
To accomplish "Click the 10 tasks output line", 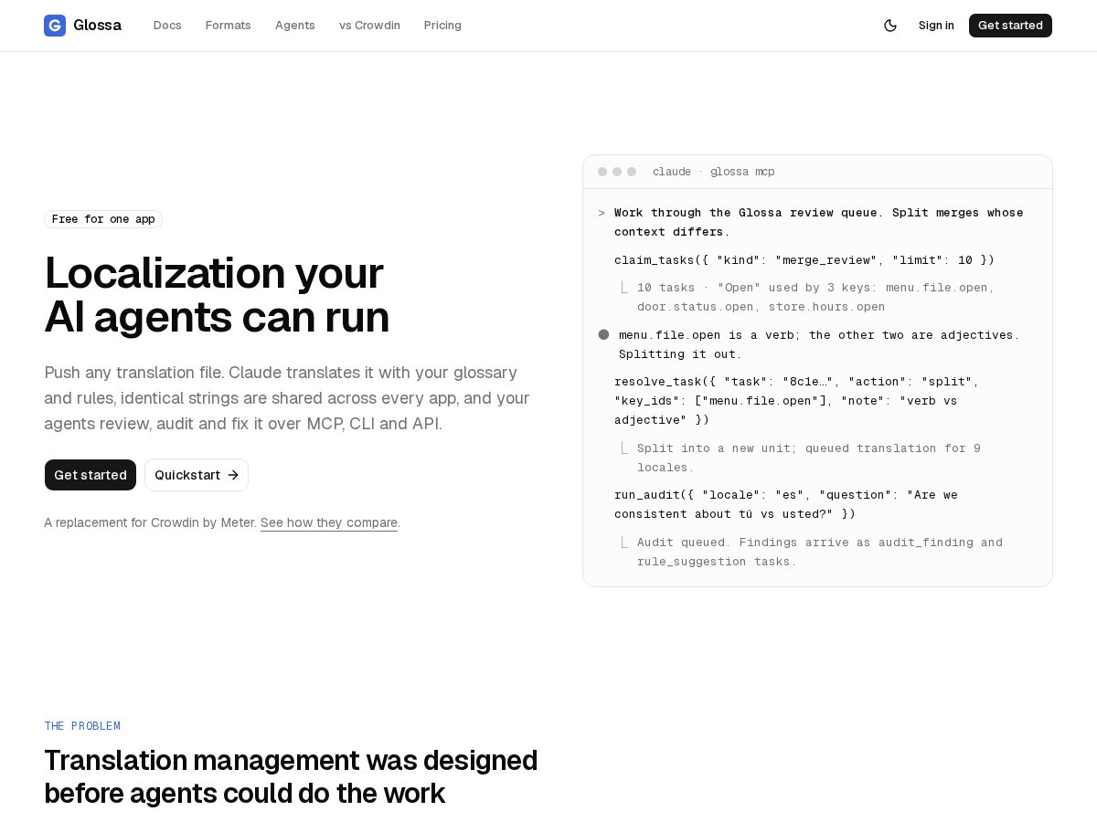I will [x=815, y=297].
